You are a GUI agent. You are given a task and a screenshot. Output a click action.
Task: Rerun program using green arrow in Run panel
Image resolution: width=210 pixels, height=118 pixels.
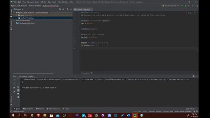point(14,80)
